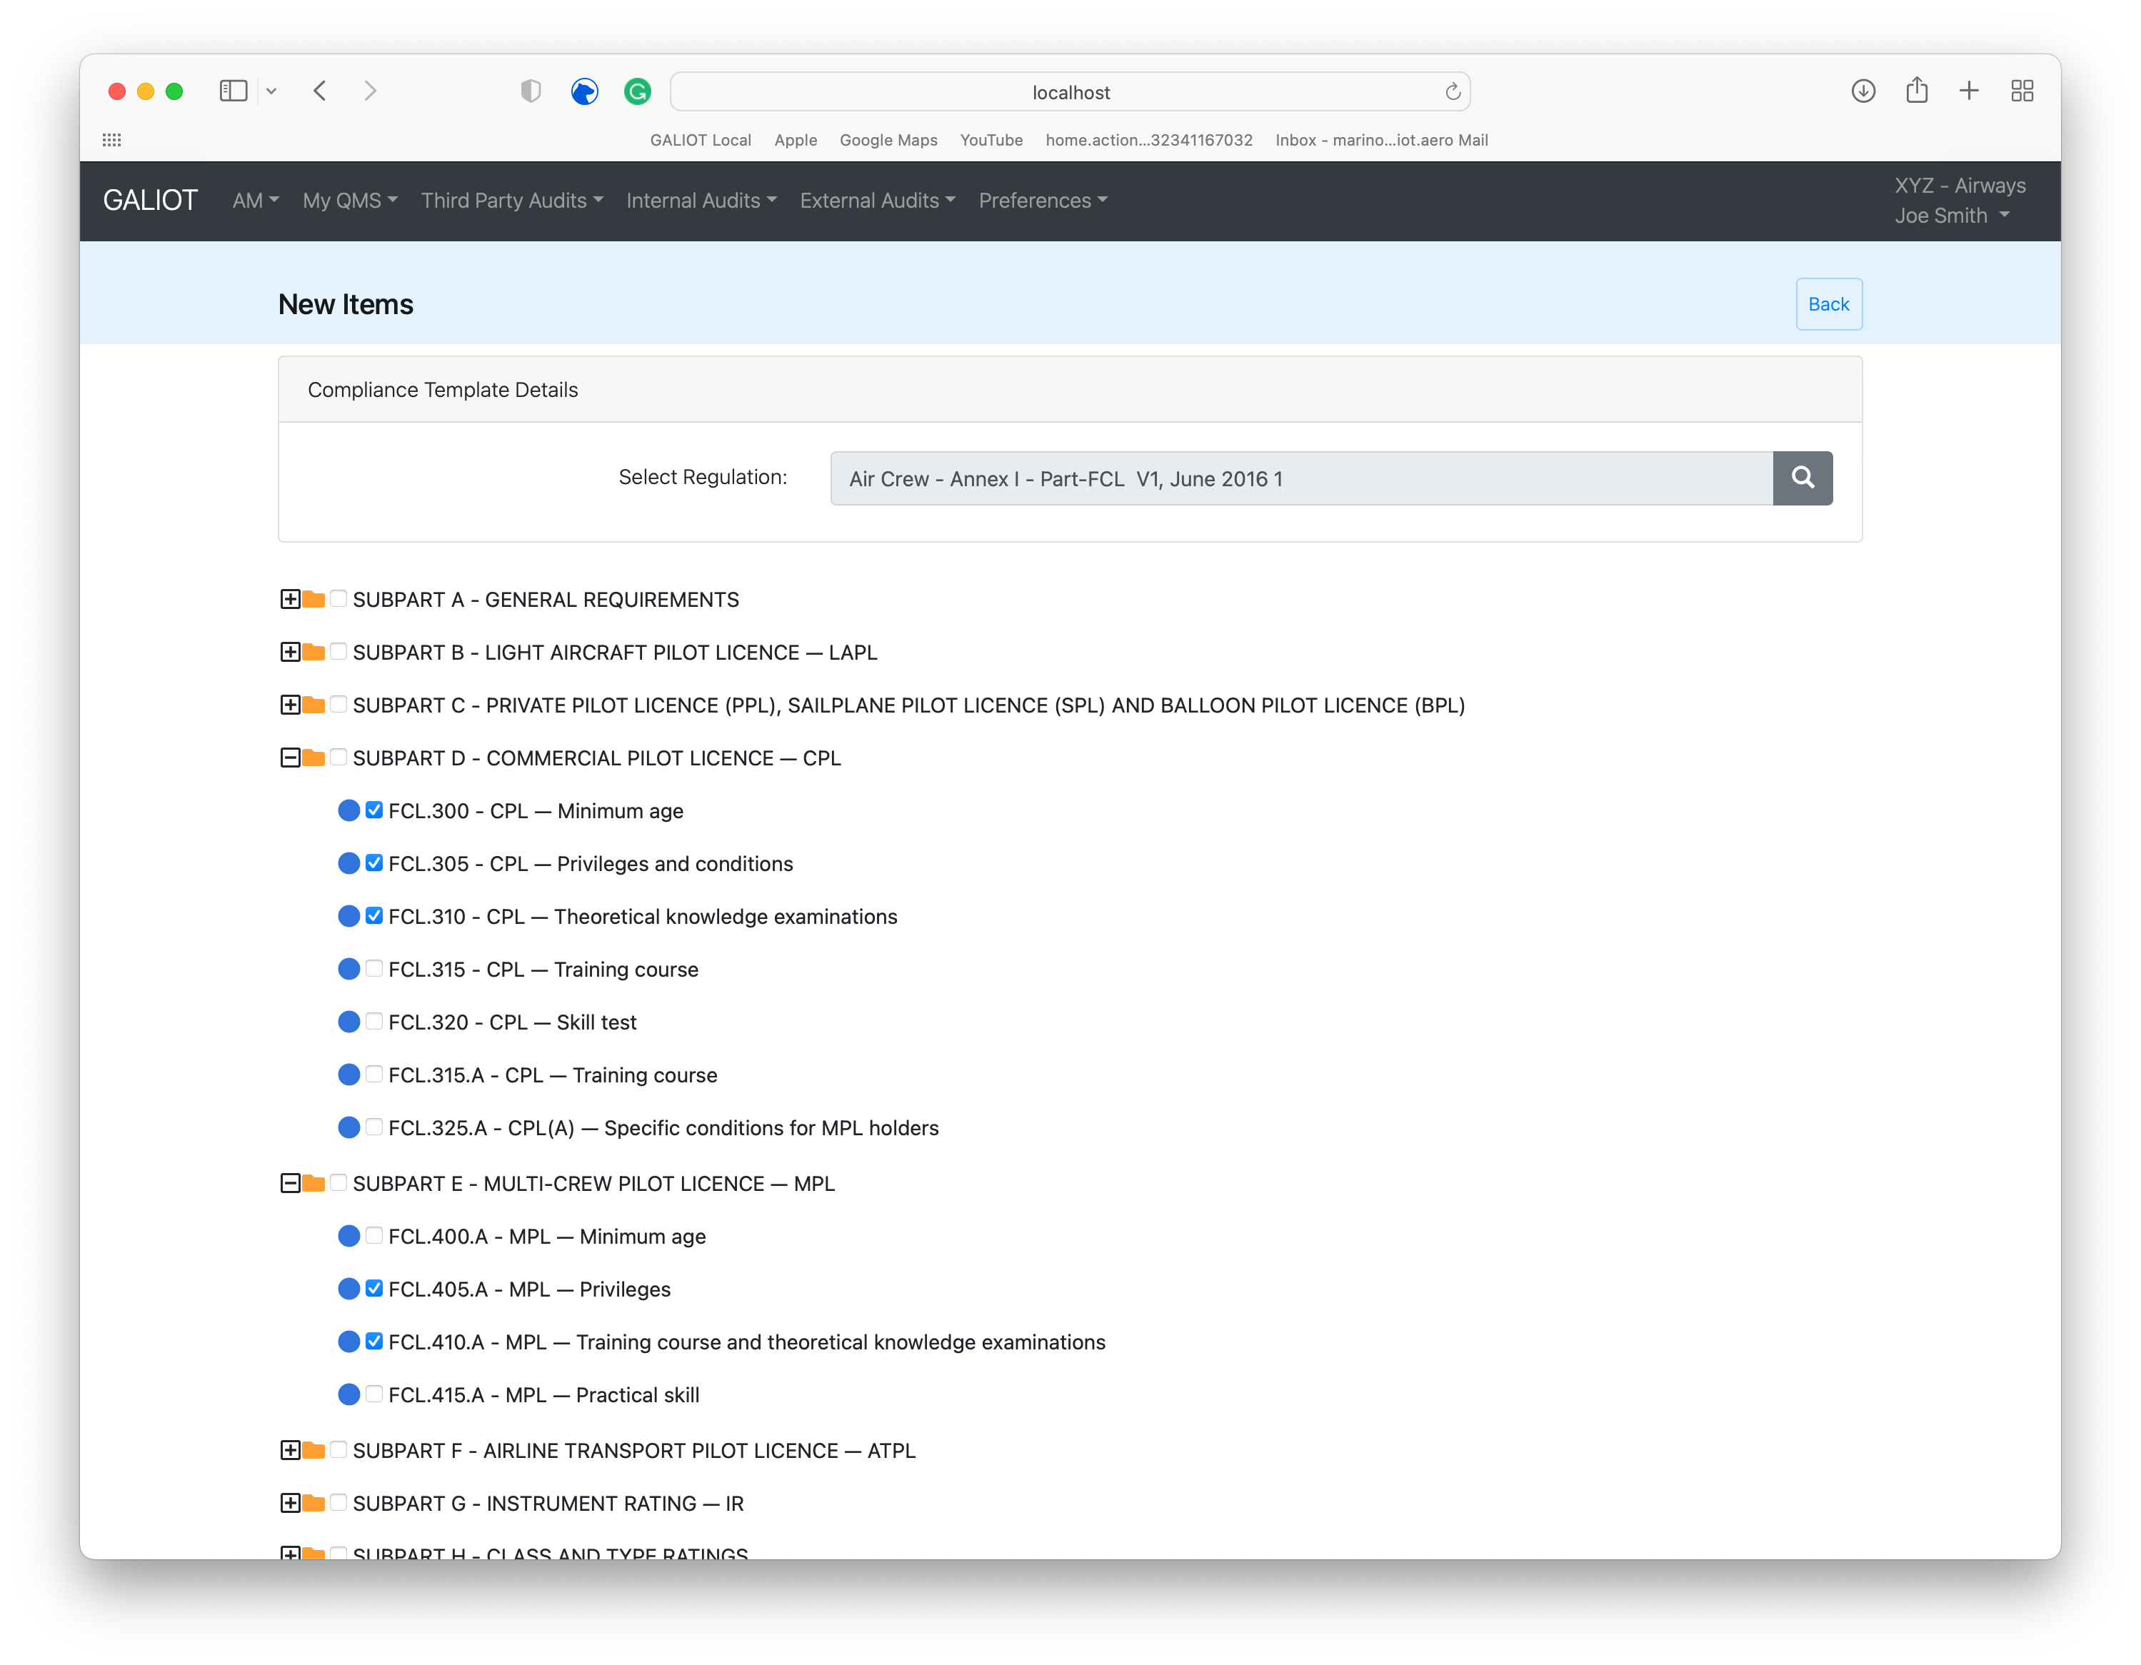Viewport: 2141px width, 1665px height.
Task: Uncheck FCL.300 CPL Minimum age checkbox
Action: pyautogui.click(x=374, y=810)
